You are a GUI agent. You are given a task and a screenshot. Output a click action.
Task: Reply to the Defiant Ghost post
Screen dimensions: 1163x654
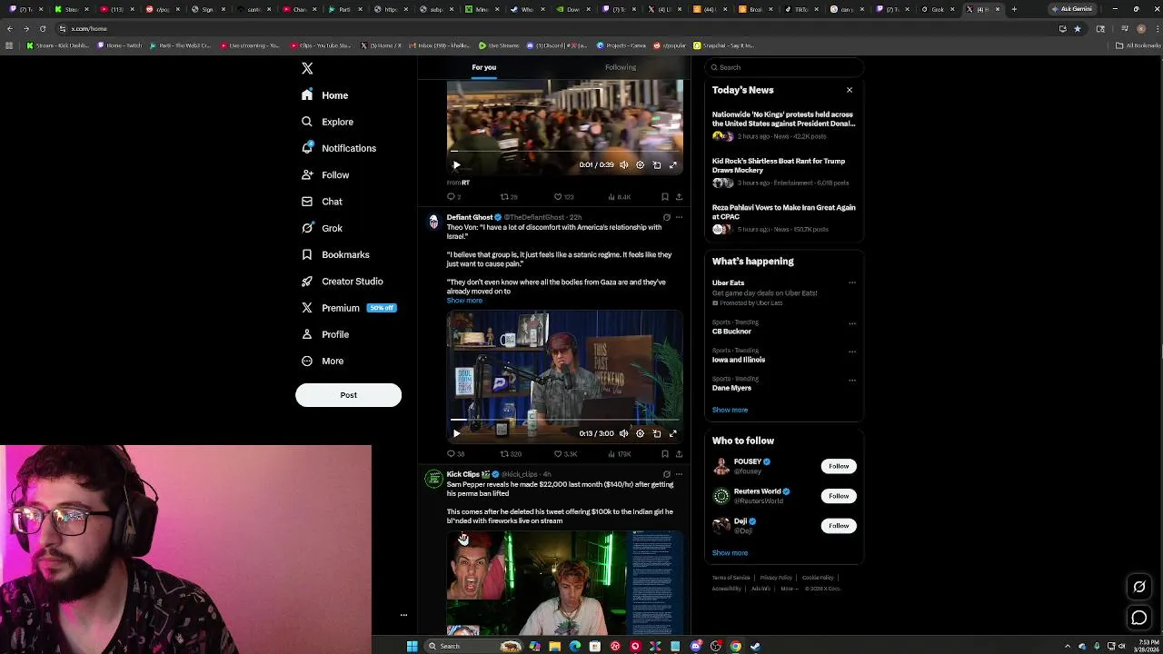pyautogui.click(x=455, y=454)
